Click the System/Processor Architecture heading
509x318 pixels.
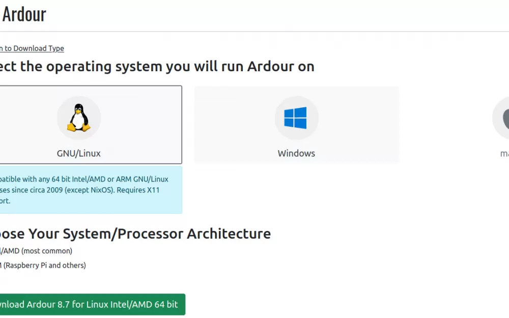(135, 234)
